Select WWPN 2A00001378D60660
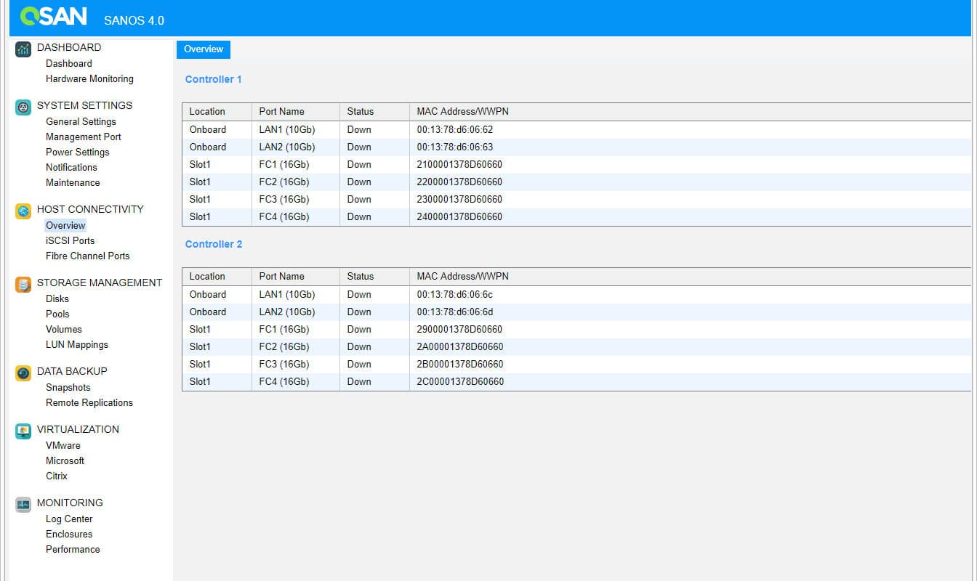The height and width of the screenshot is (581, 977). pyautogui.click(x=460, y=346)
